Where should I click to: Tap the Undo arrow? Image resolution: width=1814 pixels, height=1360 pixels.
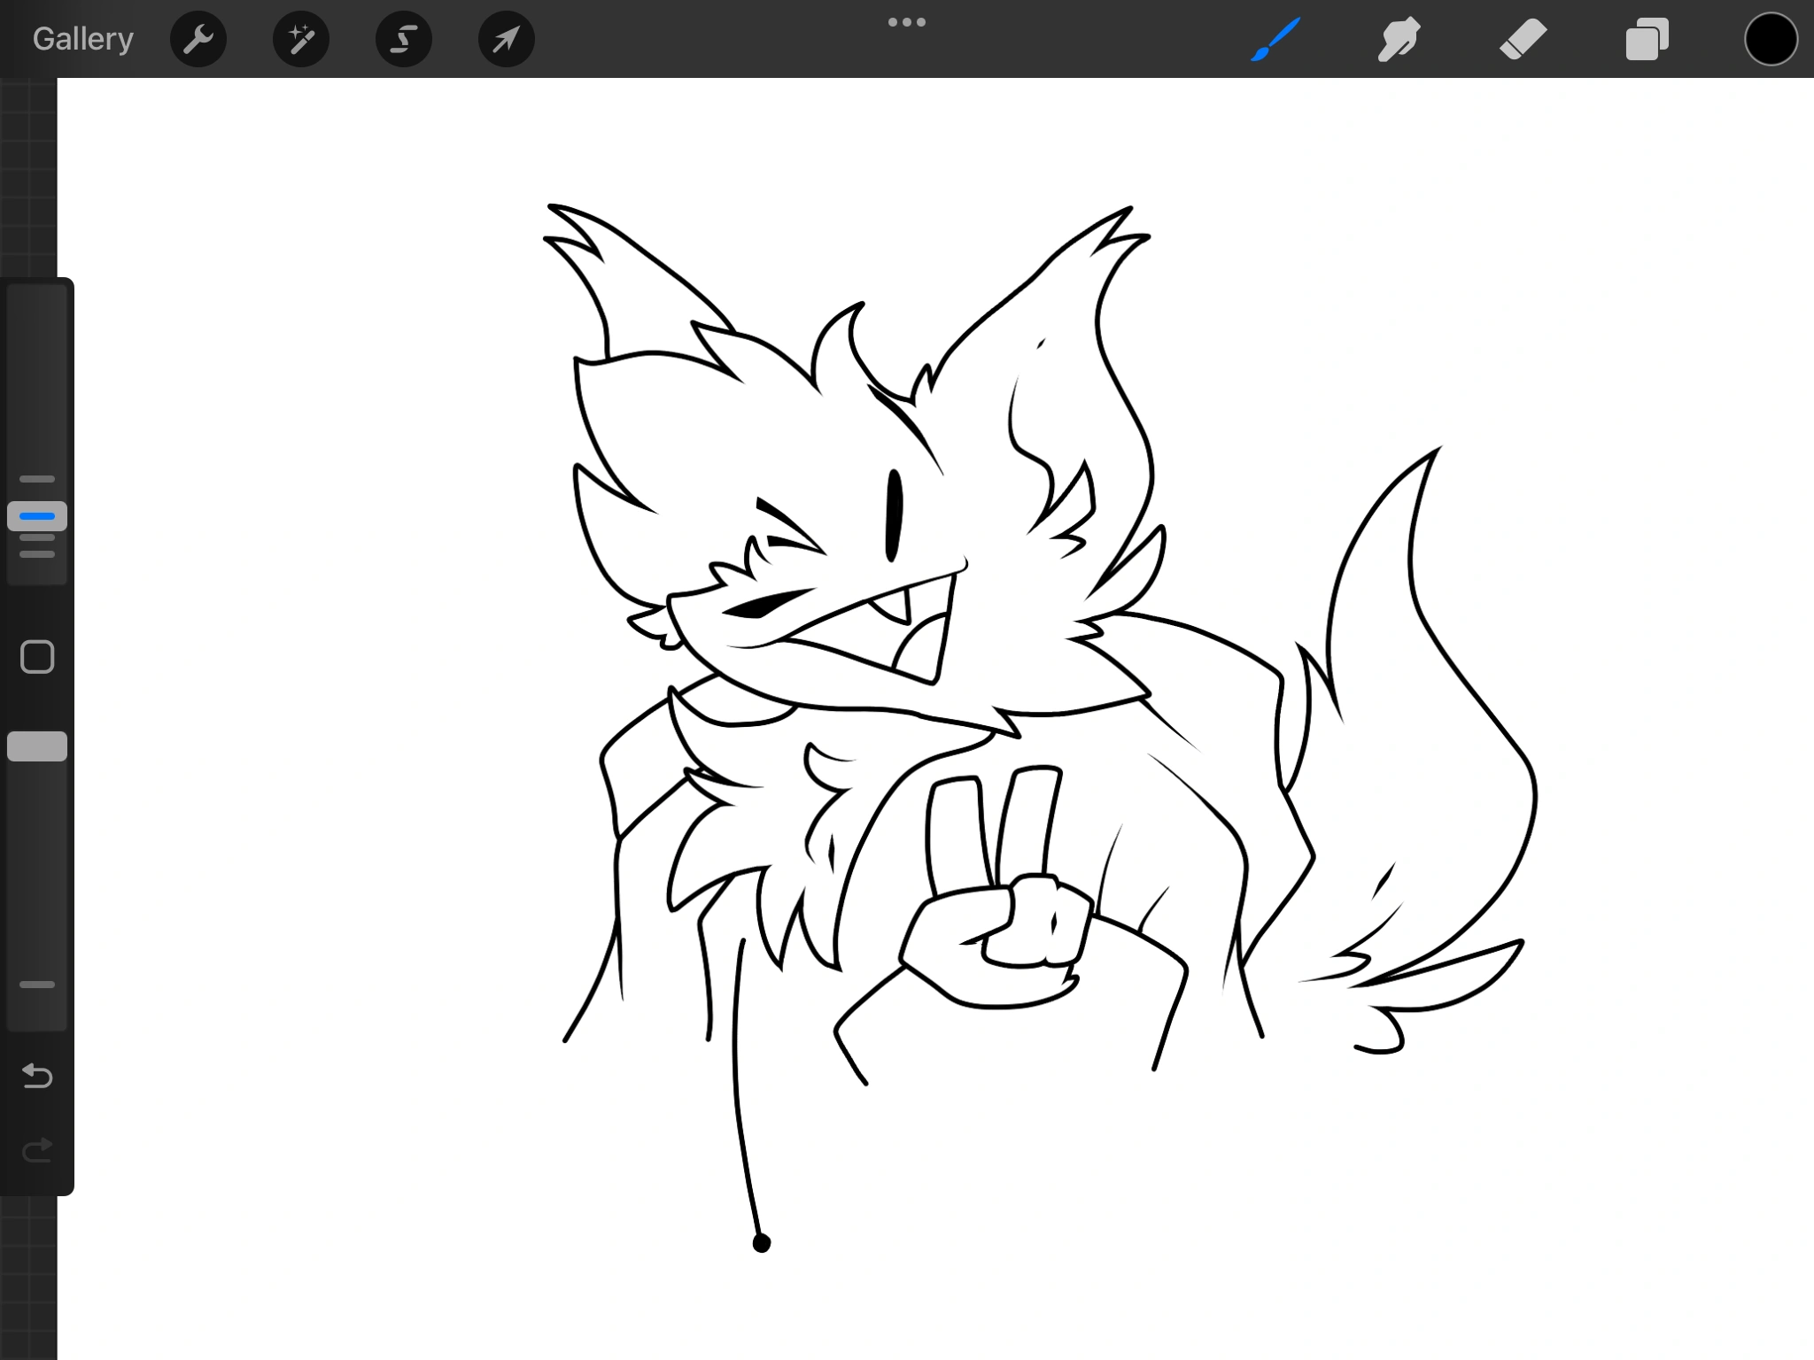coord(37,1076)
